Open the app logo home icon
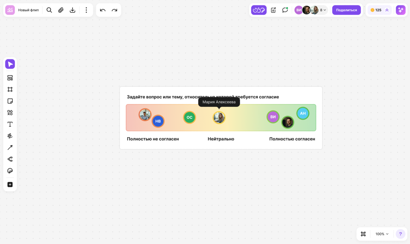 coord(10,10)
